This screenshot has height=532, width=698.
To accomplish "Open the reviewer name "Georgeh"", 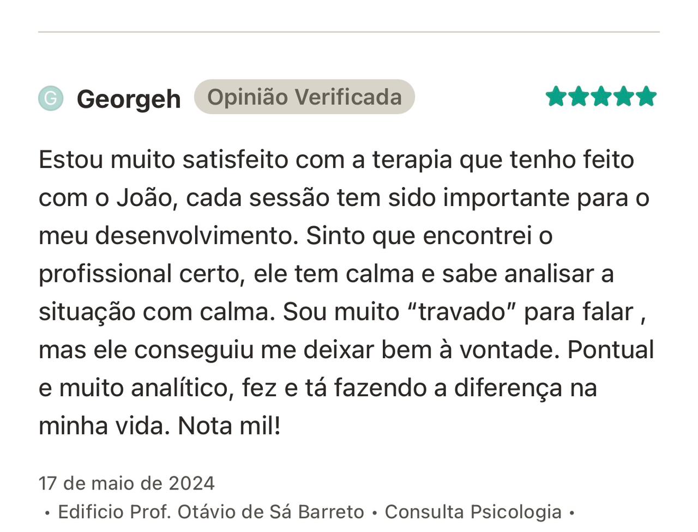I will click(129, 99).
